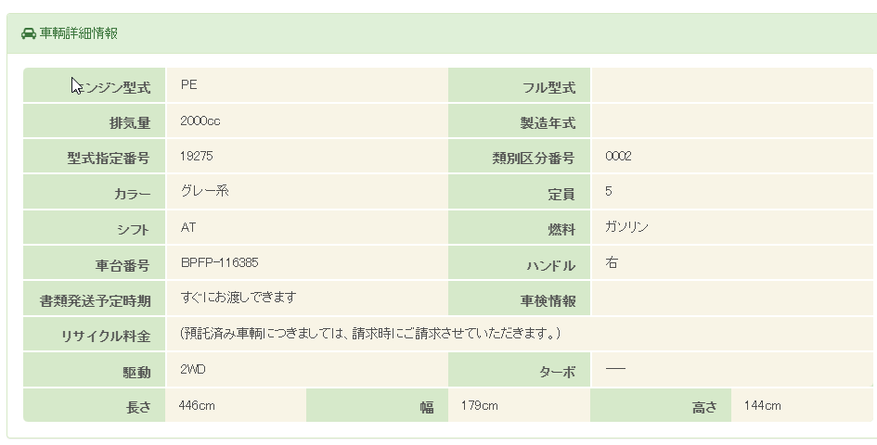Click the car icon in the header
The width and height of the screenshot is (877, 445).
tap(28, 33)
